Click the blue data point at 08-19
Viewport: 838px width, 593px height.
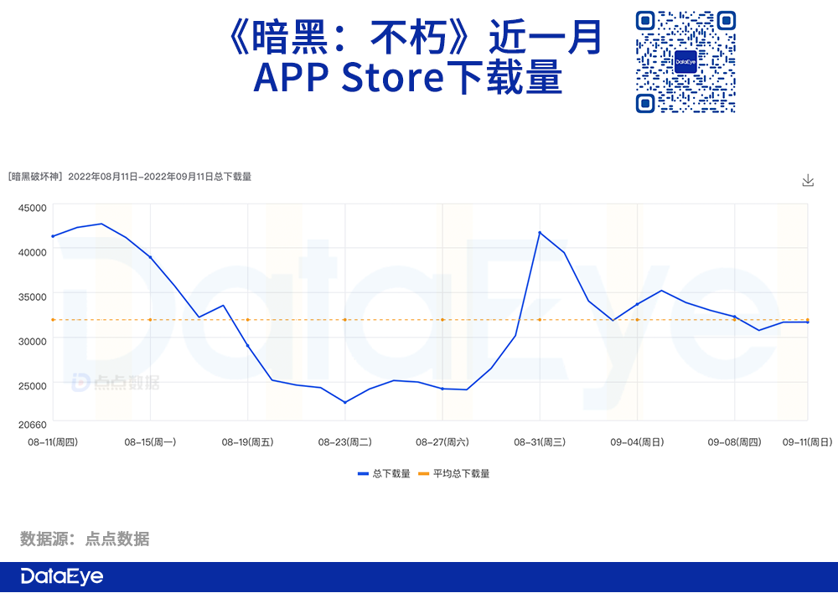[x=247, y=345]
